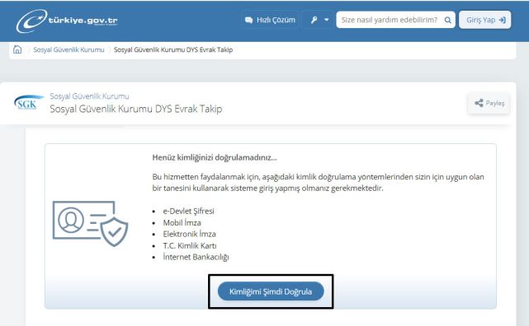
Task: Click the page title Sosyal Güvenlik Kurumu DYS Evrak Takip
Action: coord(136,109)
